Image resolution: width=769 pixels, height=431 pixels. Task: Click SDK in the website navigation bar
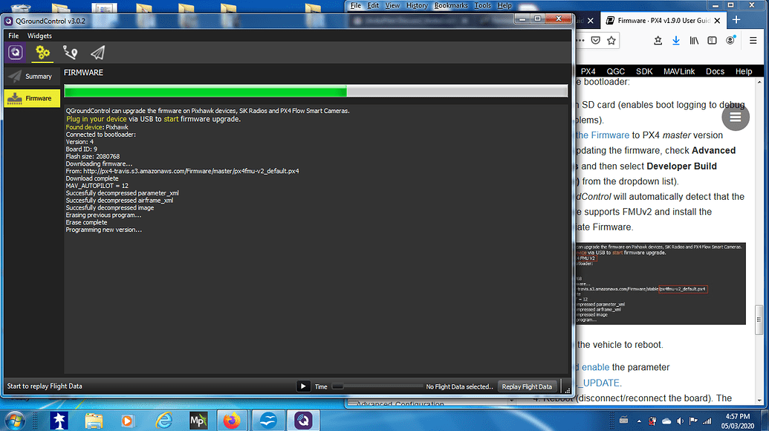click(644, 71)
